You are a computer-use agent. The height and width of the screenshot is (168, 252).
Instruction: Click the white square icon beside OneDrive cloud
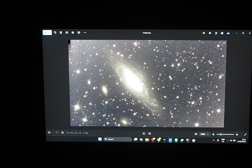(222, 33)
